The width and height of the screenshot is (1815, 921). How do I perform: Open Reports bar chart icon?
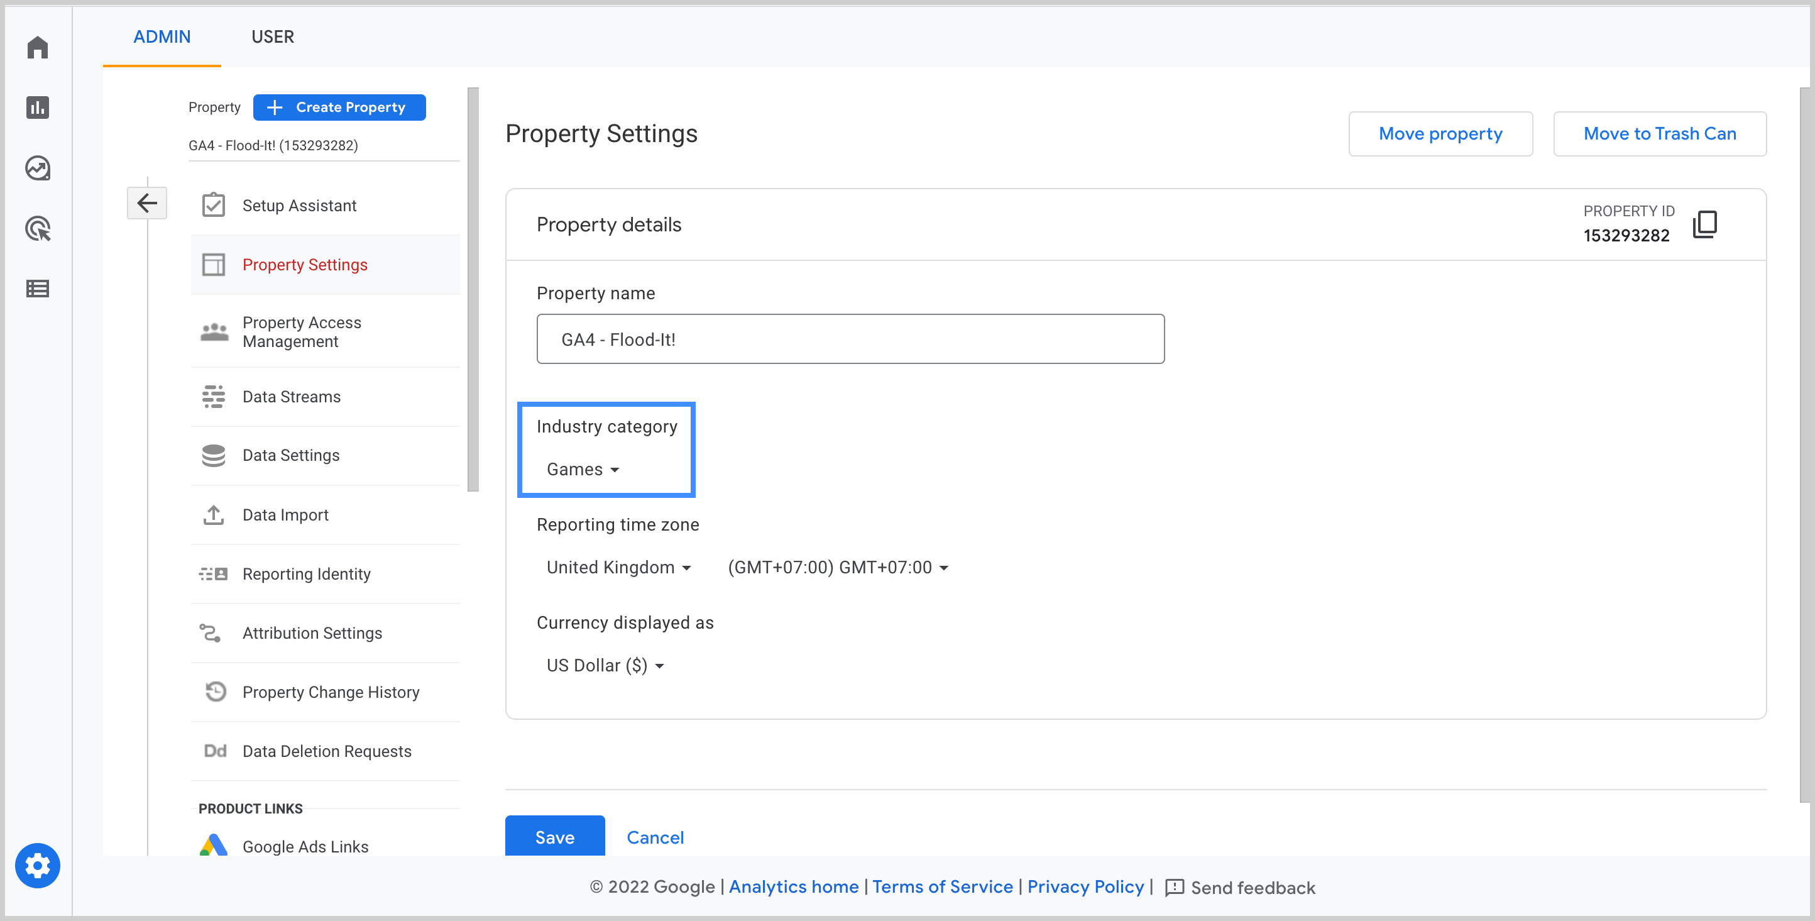point(37,108)
